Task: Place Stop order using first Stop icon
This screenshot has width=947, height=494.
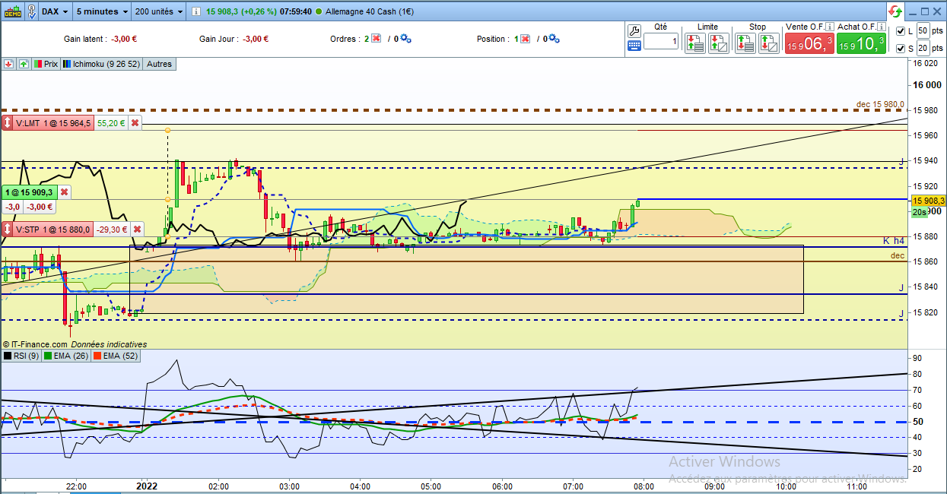Action: coord(745,43)
